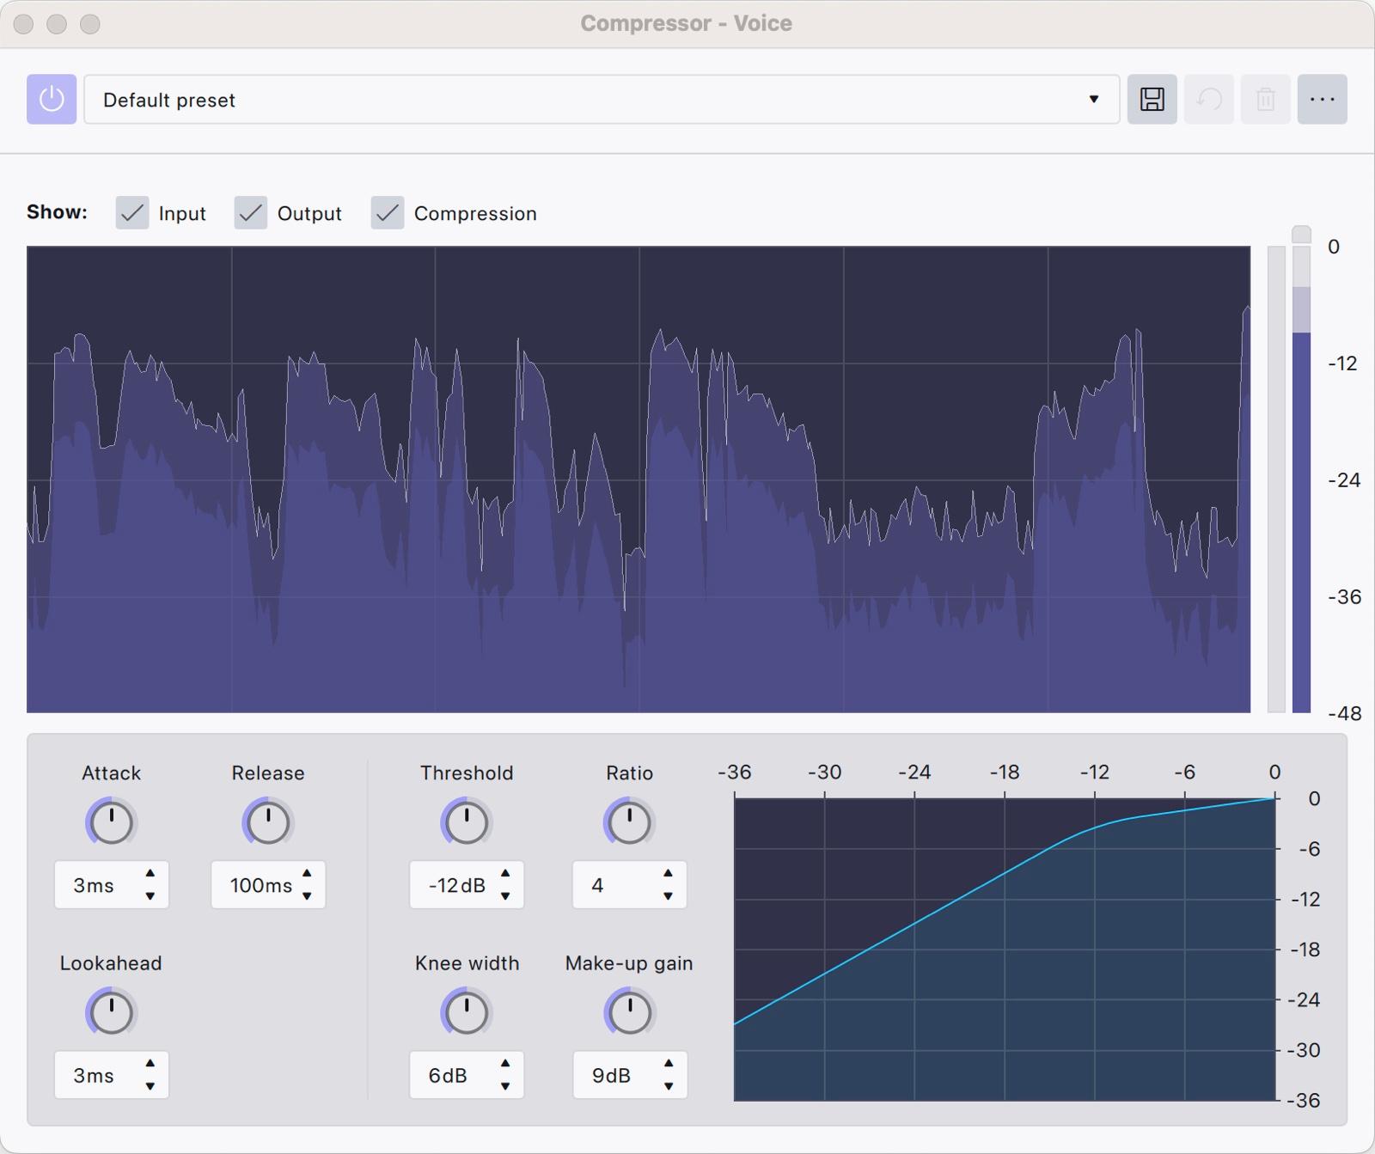Viewport: 1375px width, 1154px height.
Task: Decrease Lookahead with the down arrow
Action: pos(150,1086)
